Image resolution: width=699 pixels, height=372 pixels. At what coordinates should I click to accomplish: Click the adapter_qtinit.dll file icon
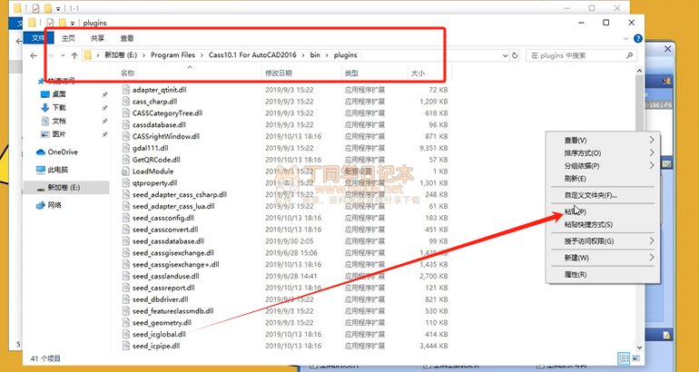point(125,90)
